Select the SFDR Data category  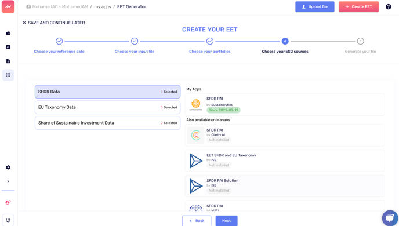(x=108, y=92)
